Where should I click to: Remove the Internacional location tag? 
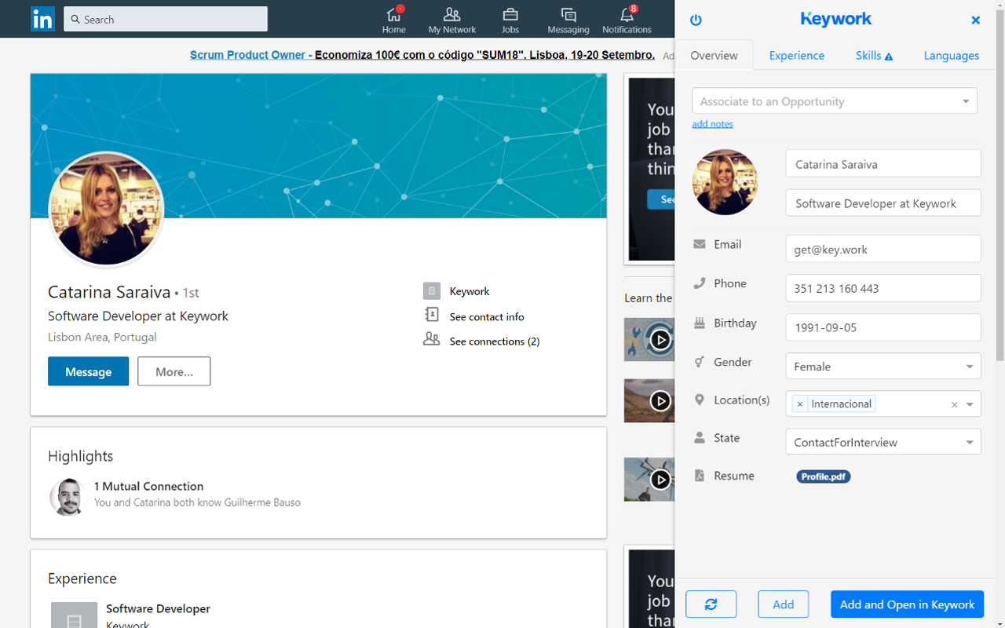click(800, 404)
